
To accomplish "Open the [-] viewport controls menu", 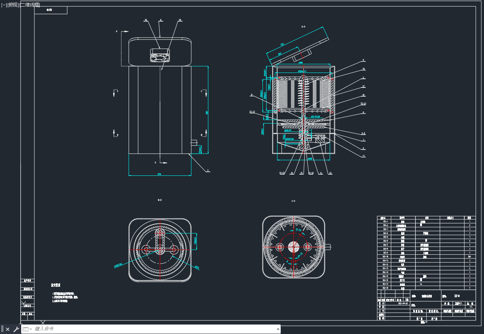I will [x=4, y=5].
